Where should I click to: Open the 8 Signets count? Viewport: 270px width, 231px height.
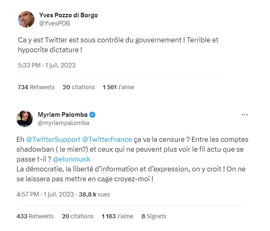click(154, 216)
